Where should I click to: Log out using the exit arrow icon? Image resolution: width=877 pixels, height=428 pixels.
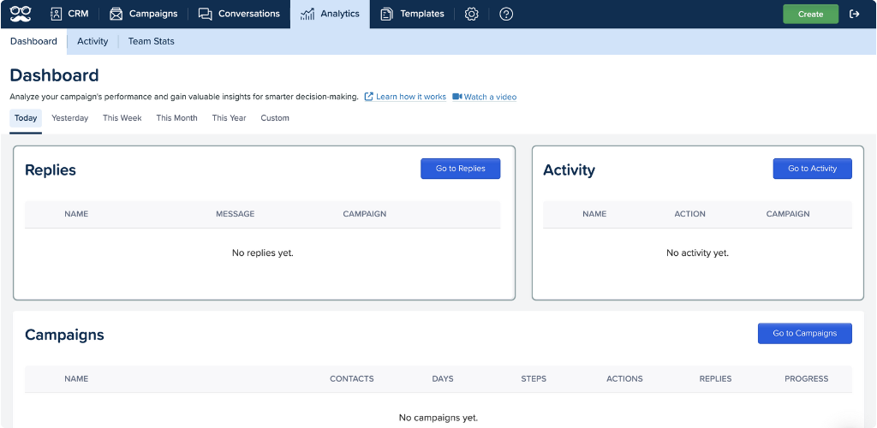(x=854, y=14)
